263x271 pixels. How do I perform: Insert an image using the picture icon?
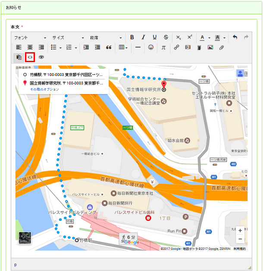pos(210,47)
